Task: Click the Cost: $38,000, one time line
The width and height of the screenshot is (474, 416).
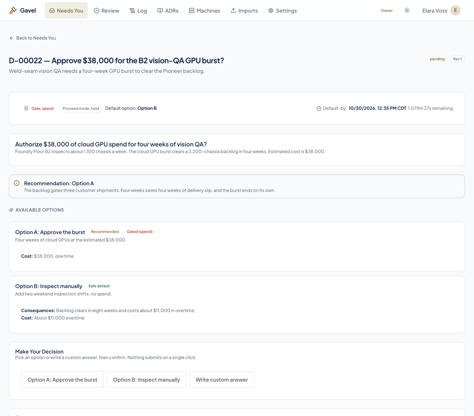Action: [x=47, y=256]
